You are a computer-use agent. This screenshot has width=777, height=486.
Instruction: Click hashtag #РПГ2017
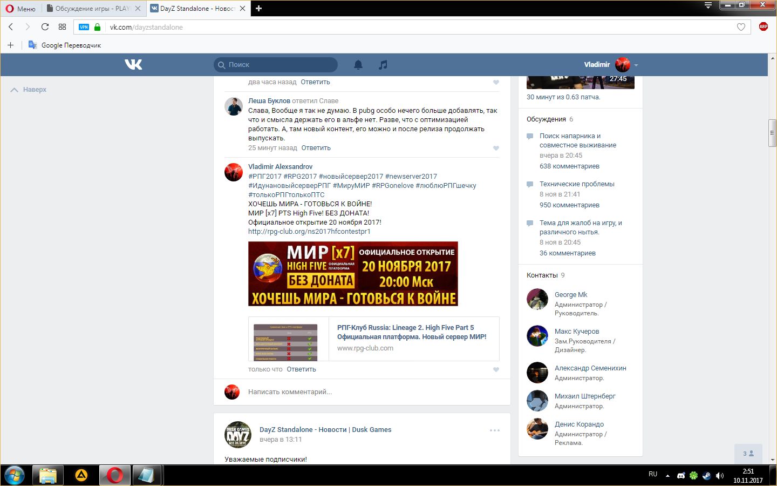(x=265, y=177)
